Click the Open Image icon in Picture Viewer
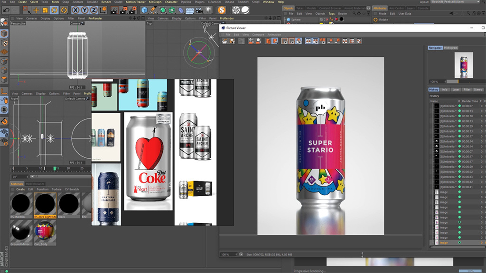This screenshot has width=486, height=273. 224,41
